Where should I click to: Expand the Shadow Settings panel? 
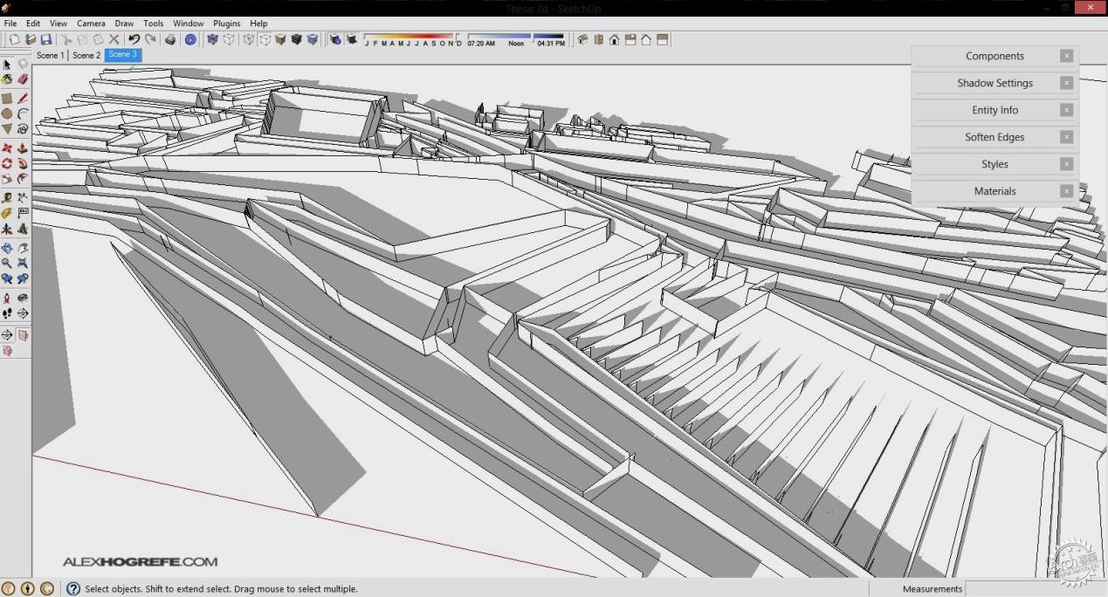(994, 83)
